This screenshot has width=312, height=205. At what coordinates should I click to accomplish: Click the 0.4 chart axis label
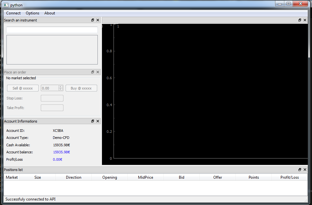109,105
